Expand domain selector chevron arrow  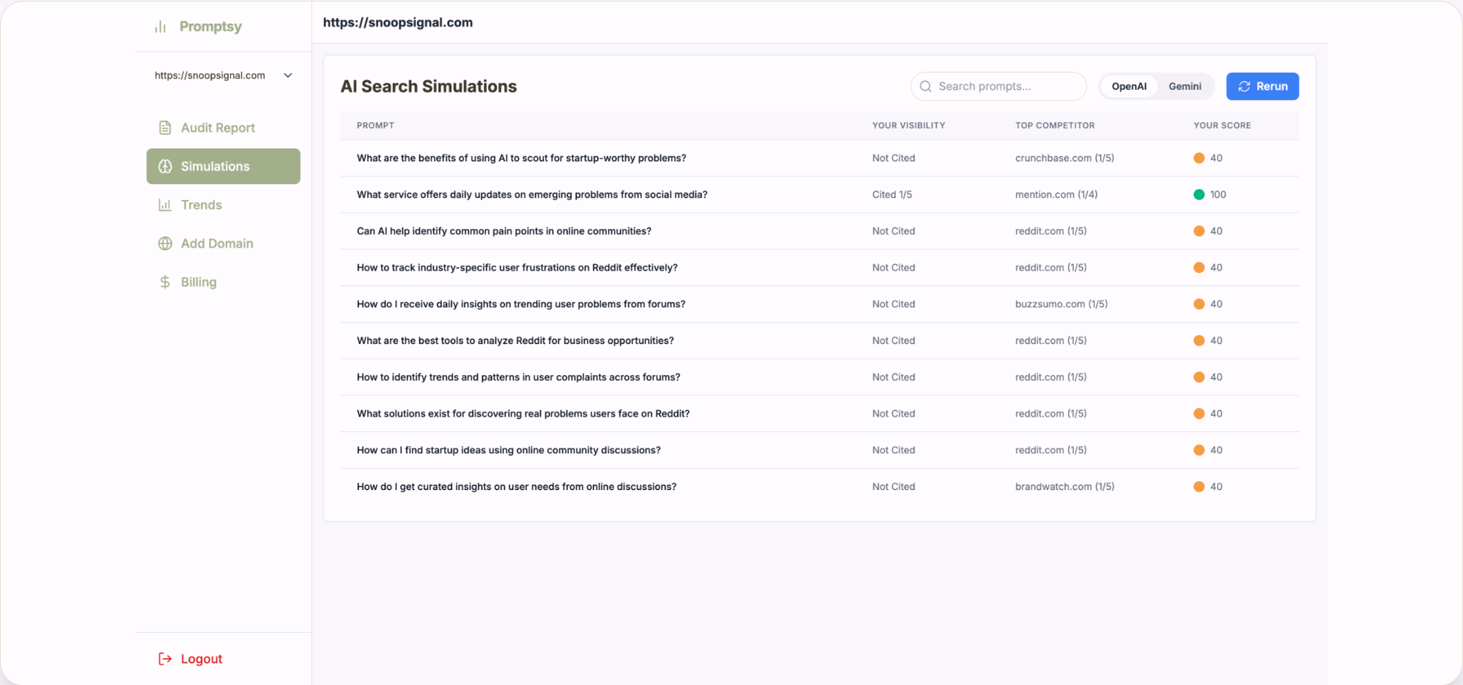tap(288, 76)
